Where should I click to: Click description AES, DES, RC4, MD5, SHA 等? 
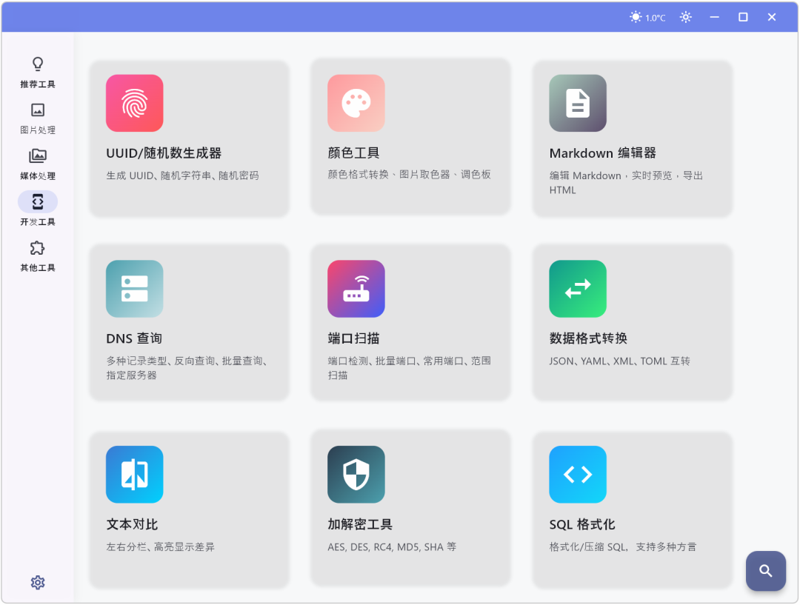[x=392, y=546]
